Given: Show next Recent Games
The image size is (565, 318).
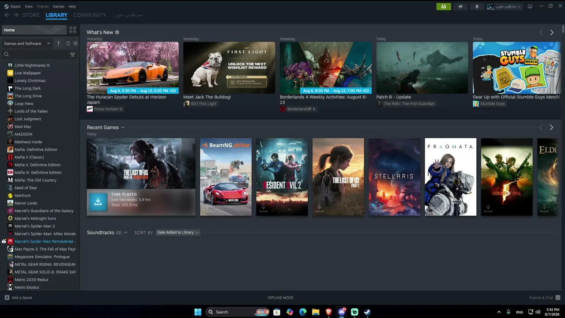Looking at the screenshot, I should [552, 128].
